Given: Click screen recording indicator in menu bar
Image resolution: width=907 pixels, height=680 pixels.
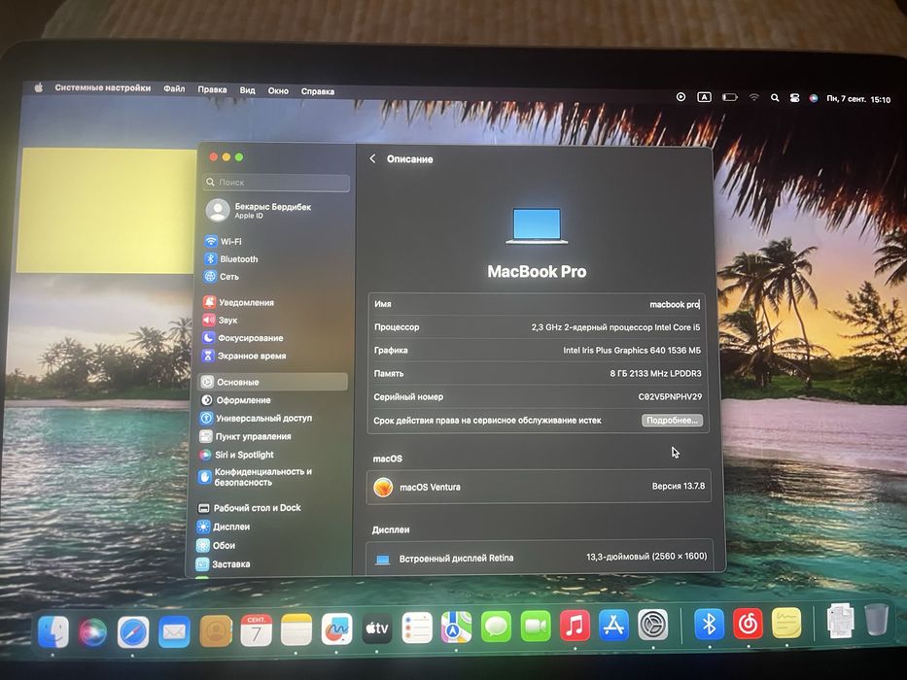Looking at the screenshot, I should click(680, 96).
